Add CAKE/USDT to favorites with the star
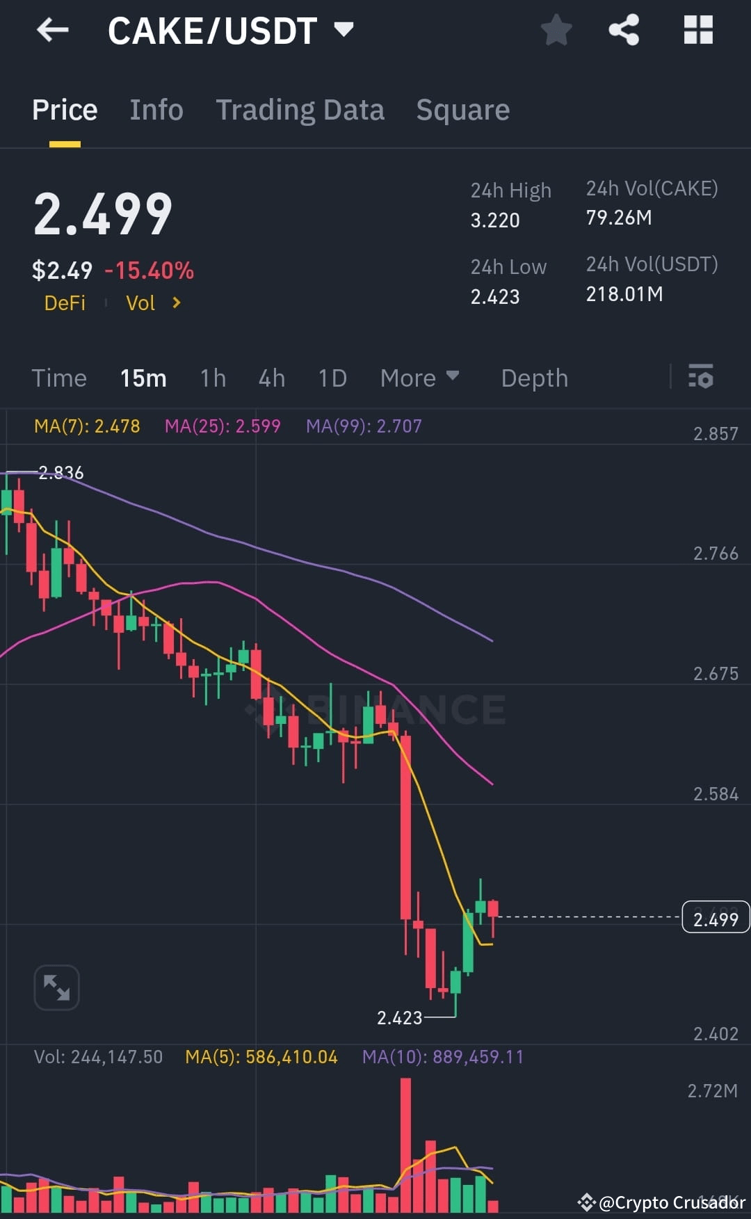 (556, 30)
